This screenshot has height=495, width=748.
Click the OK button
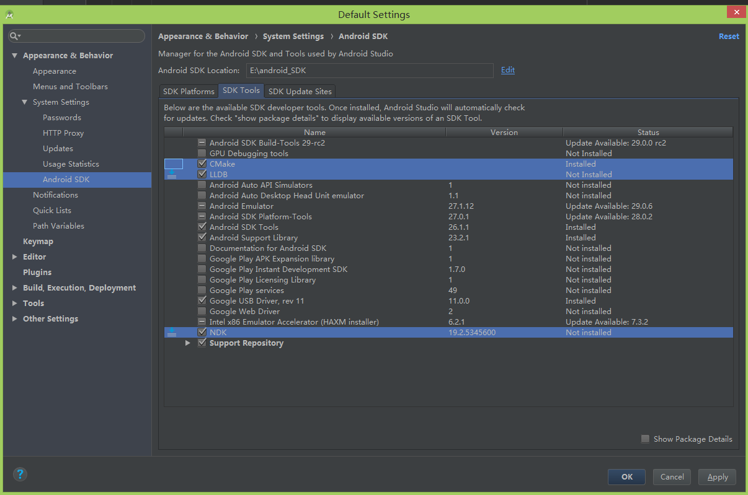click(627, 476)
